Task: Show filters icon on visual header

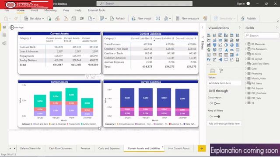Action: (87, 77)
